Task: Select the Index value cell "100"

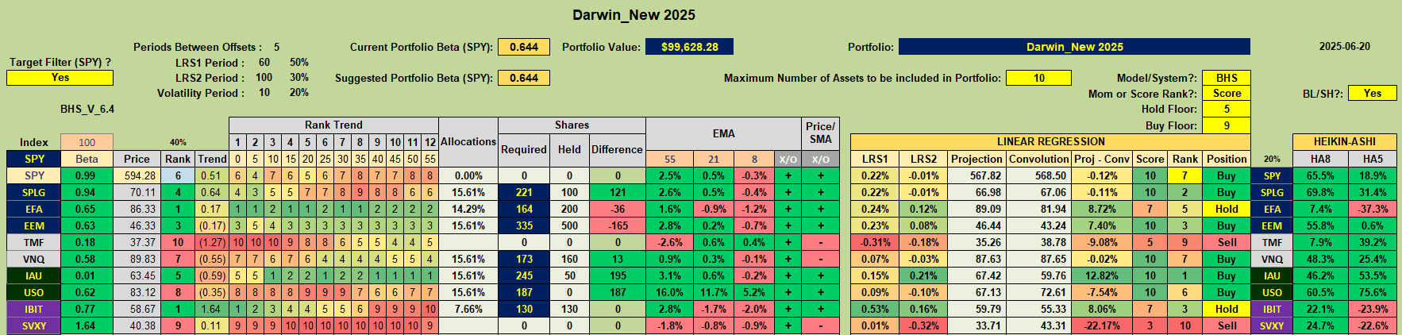Action: (x=87, y=142)
